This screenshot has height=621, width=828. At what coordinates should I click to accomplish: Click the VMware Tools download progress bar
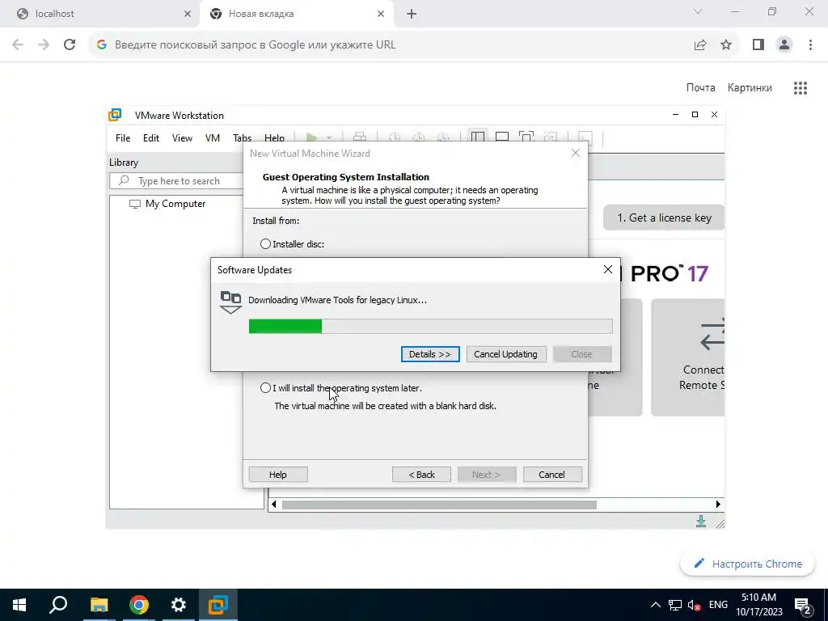click(x=430, y=327)
